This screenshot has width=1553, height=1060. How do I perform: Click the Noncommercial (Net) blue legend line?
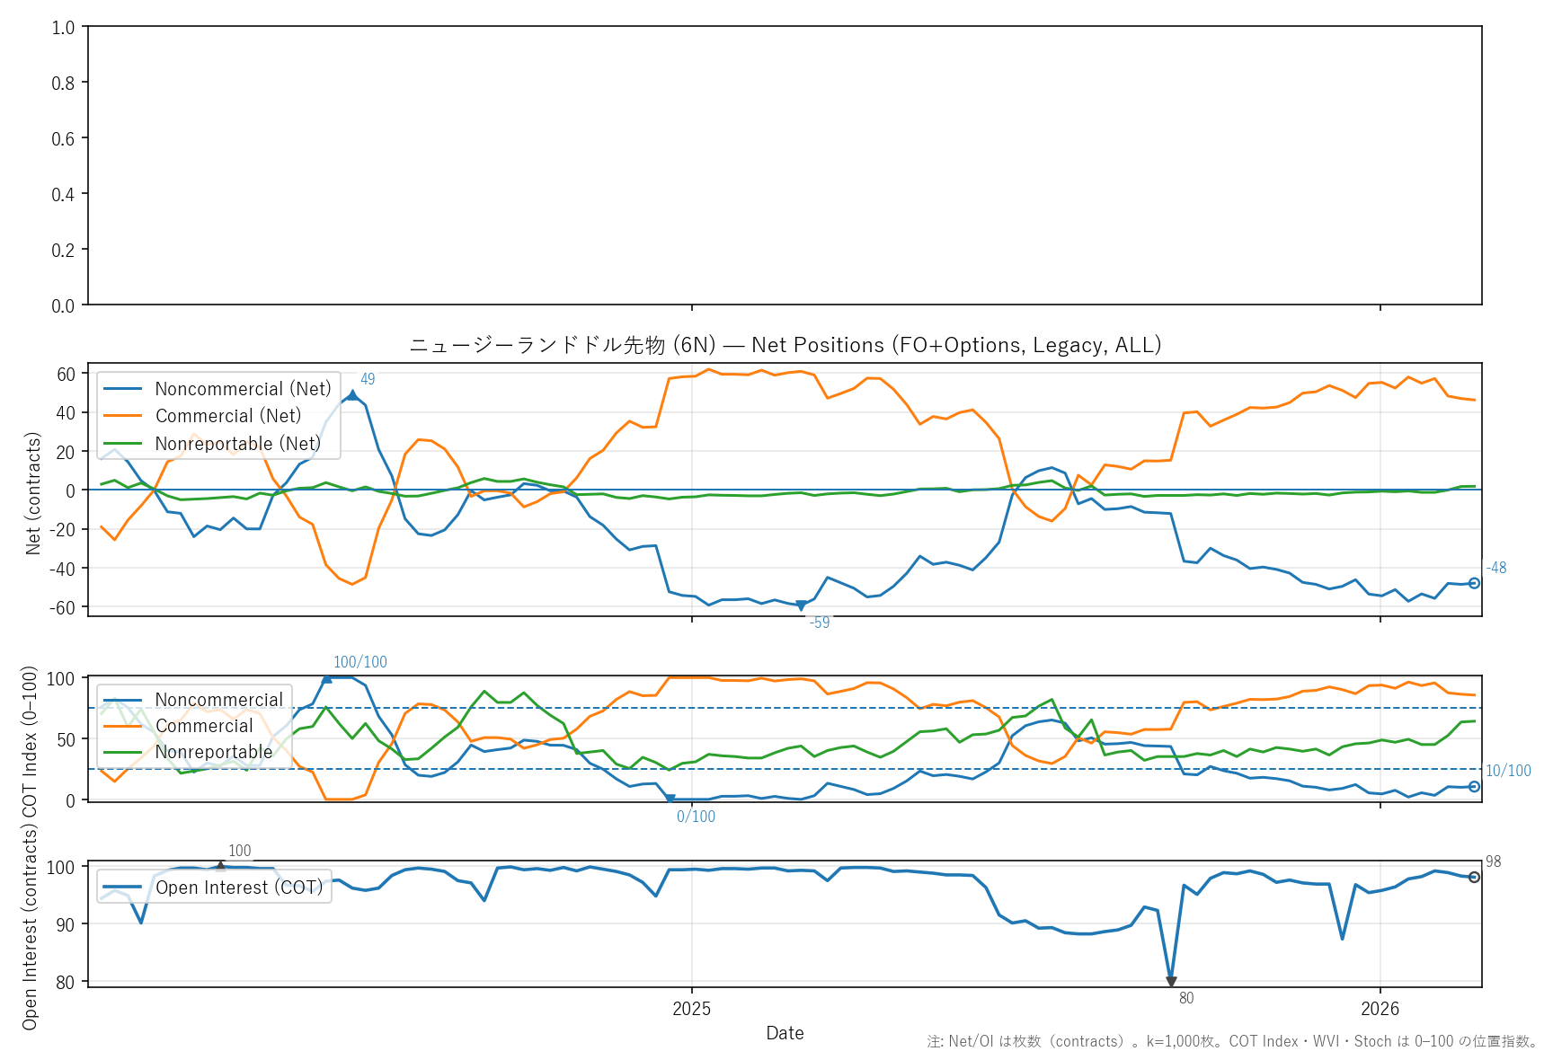pos(123,389)
